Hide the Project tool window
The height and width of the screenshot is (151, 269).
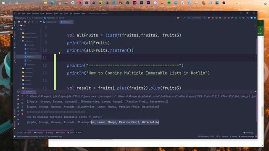[x=41, y=22]
